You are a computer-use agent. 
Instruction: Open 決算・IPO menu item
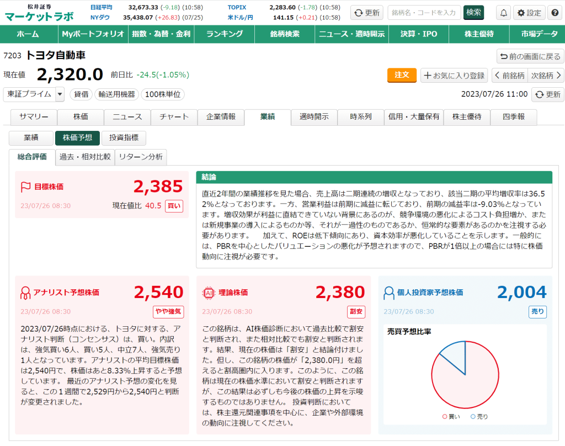[419, 34]
